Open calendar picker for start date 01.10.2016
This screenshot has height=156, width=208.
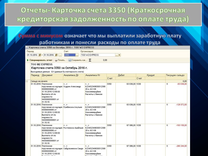point(40,55)
